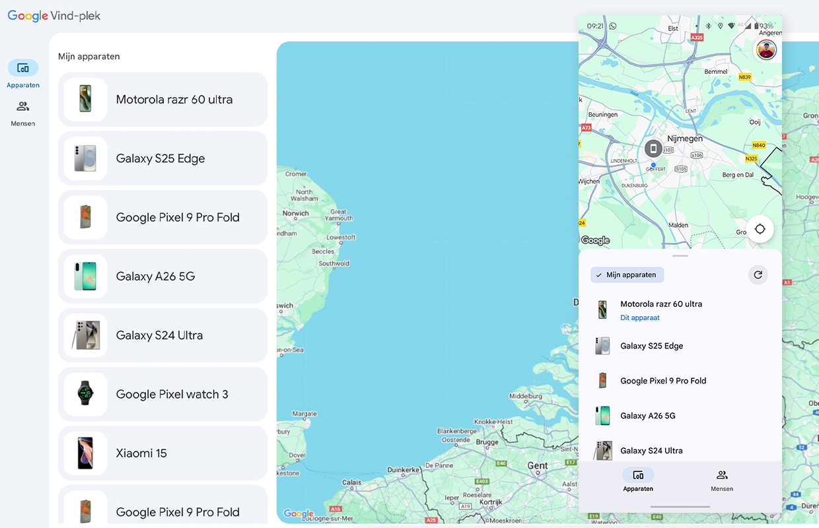Tap the Pixel 9 Pro Fold icon in phone list

click(x=602, y=381)
